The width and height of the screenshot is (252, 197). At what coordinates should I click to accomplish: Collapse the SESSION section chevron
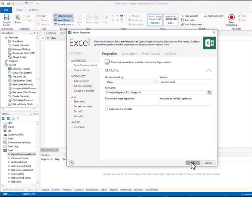pyautogui.click(x=209, y=71)
